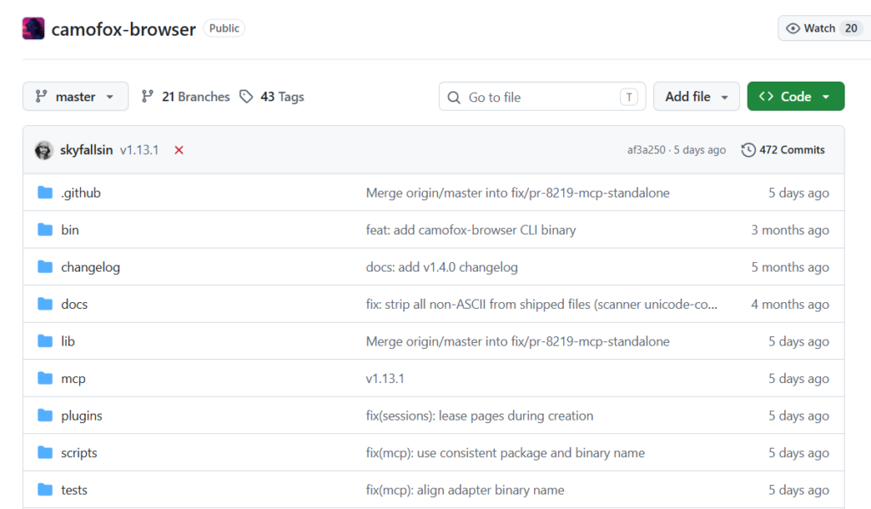Click the Watch button
This screenshot has height=509, width=871.
click(824, 28)
